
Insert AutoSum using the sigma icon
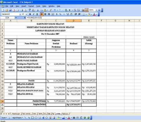tap(69, 10)
